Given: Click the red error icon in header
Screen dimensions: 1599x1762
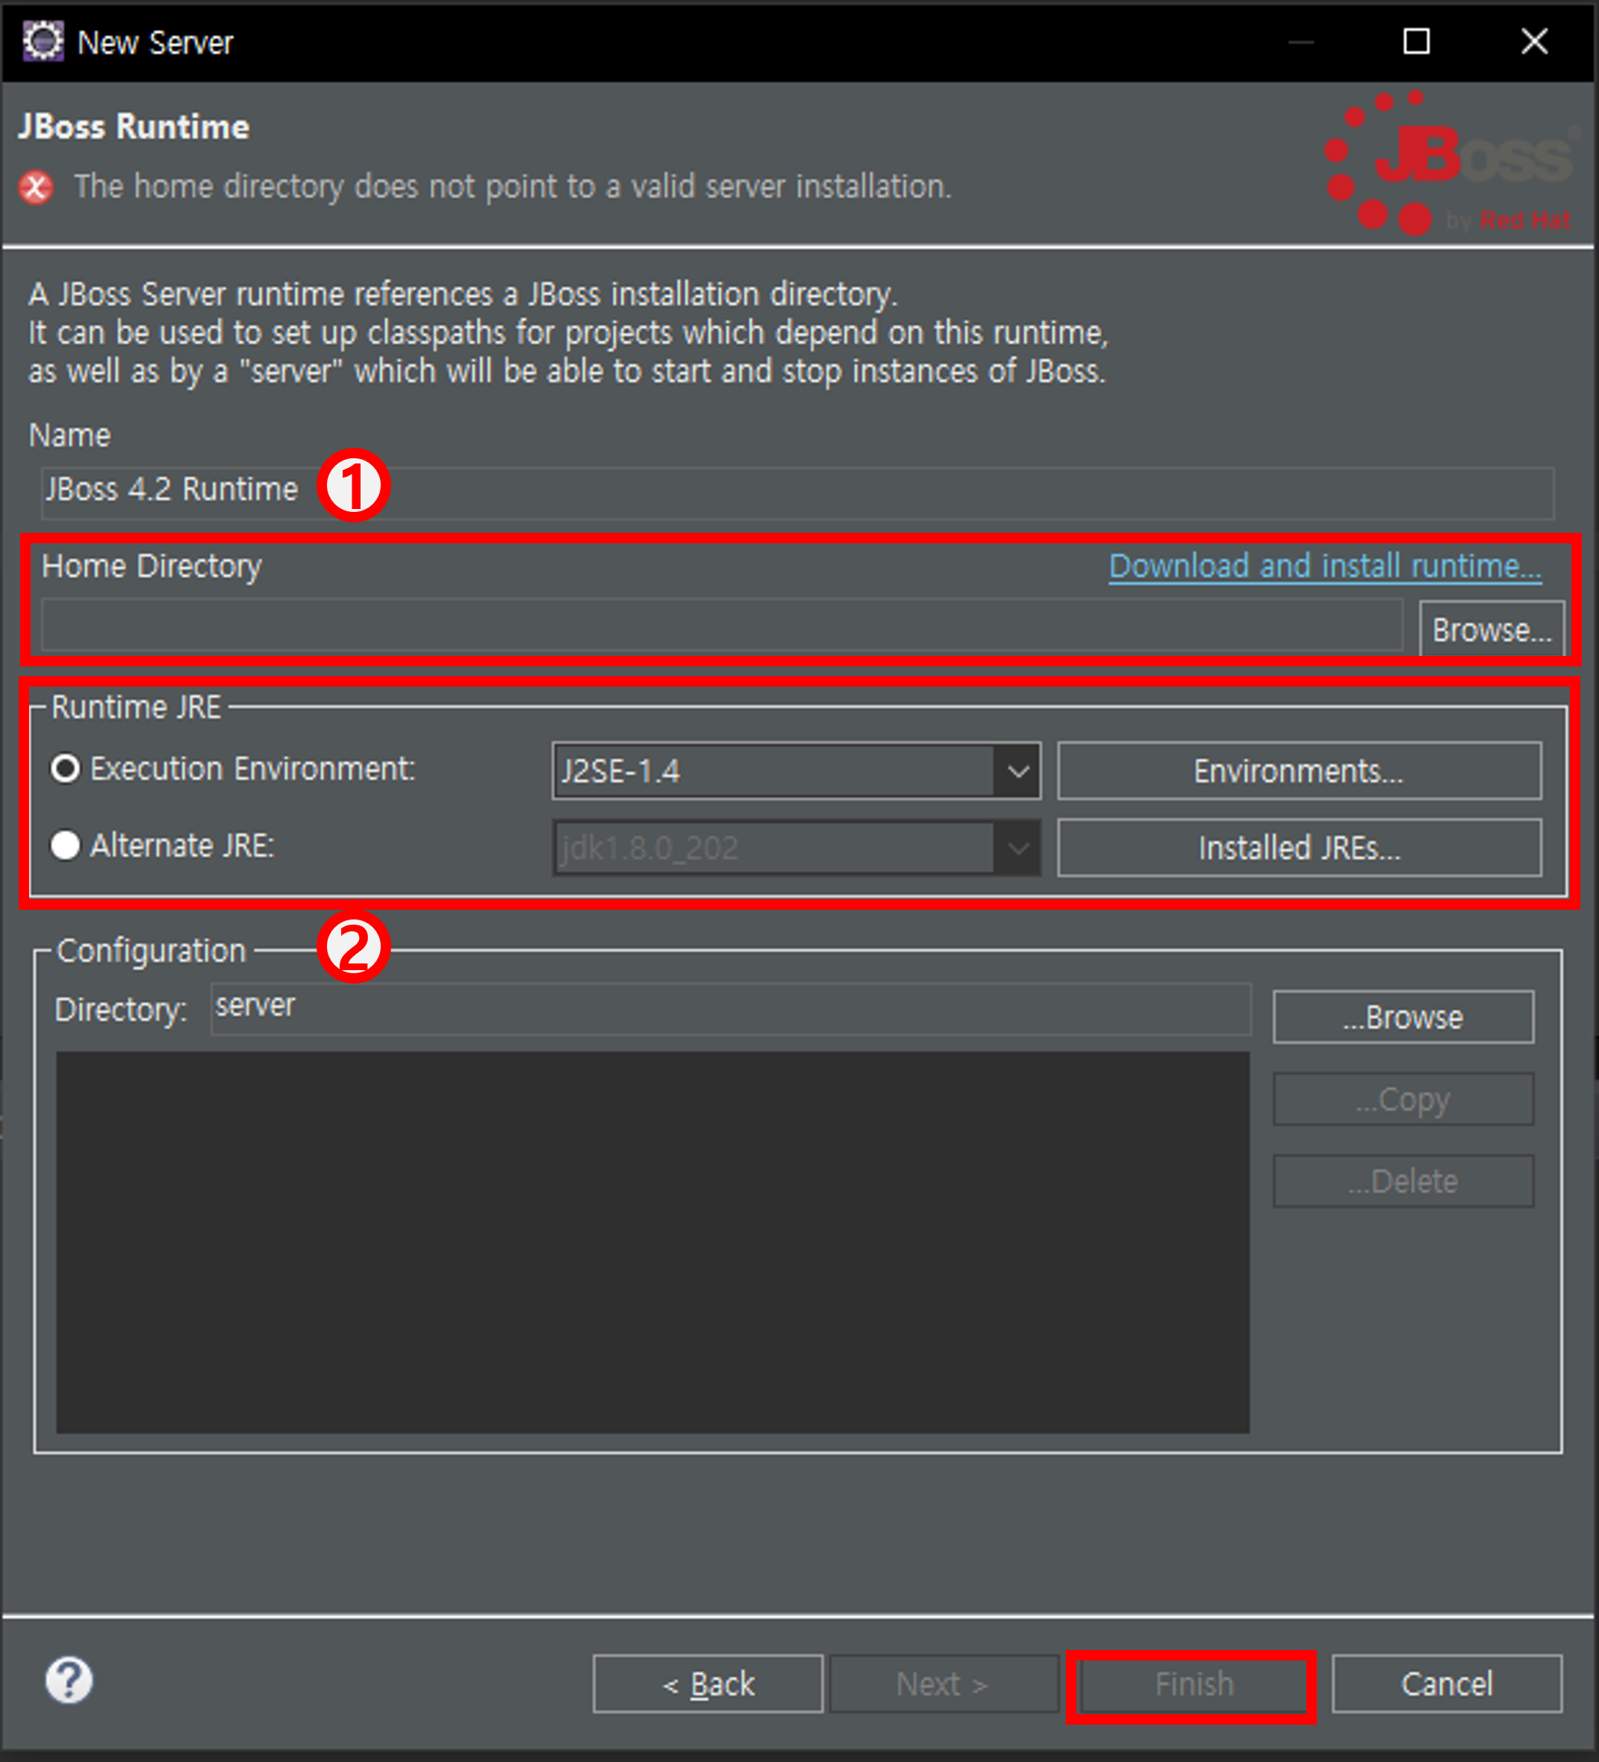Looking at the screenshot, I should [x=36, y=187].
